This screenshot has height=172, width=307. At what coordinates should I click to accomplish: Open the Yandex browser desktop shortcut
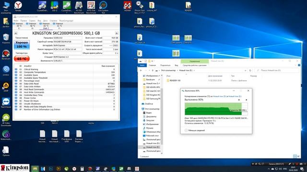(18, 6)
